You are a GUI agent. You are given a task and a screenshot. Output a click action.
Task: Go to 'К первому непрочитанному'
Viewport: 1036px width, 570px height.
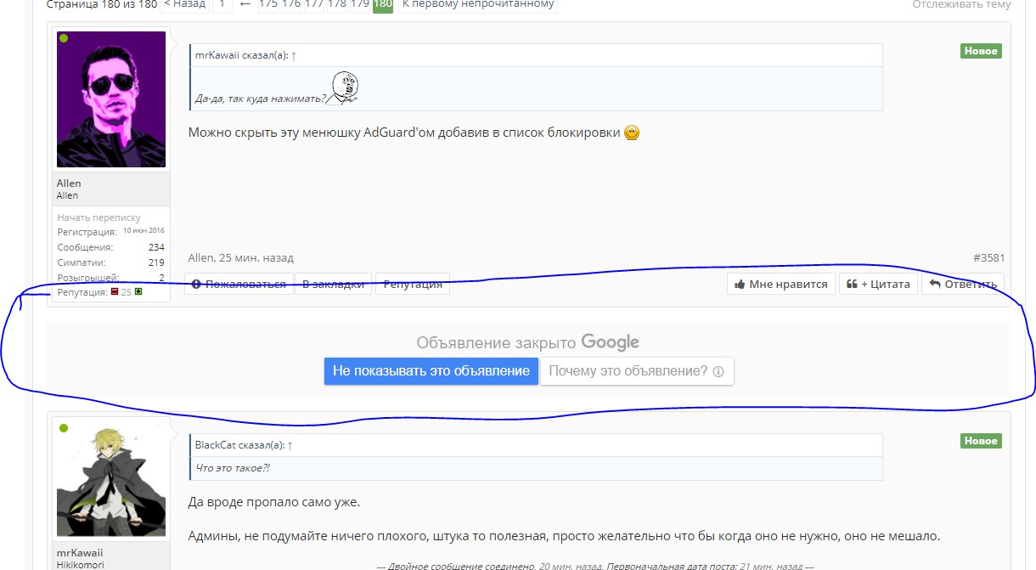click(x=477, y=4)
